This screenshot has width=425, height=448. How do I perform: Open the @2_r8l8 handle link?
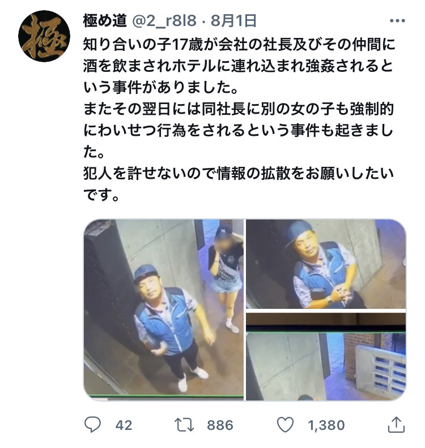164,21
